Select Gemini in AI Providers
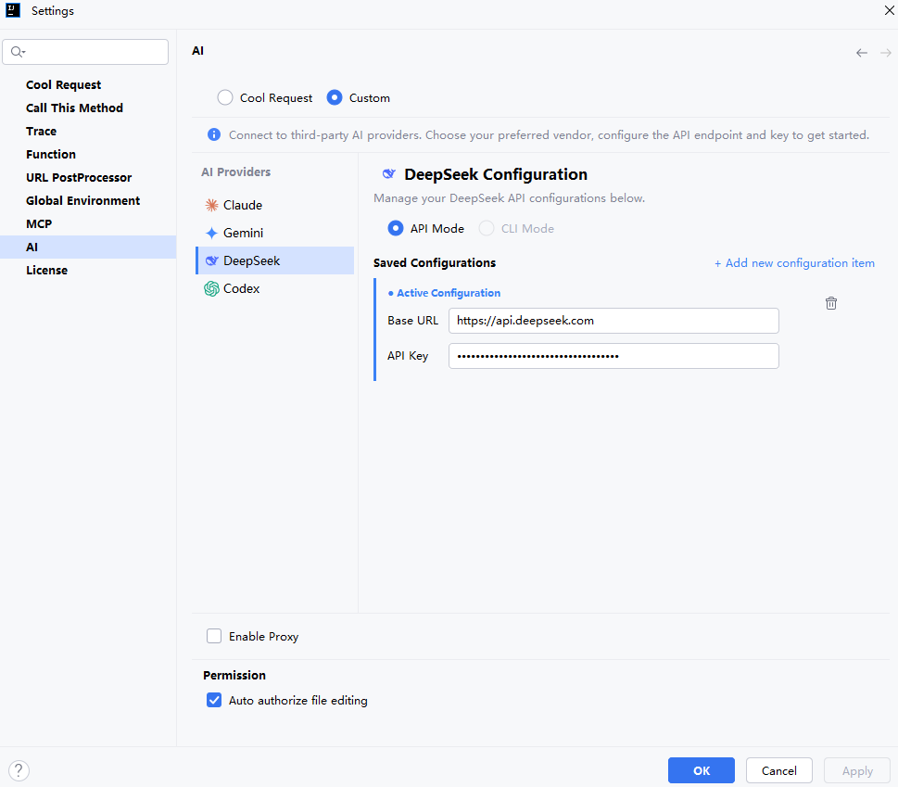This screenshot has height=787, width=898. pyautogui.click(x=275, y=233)
